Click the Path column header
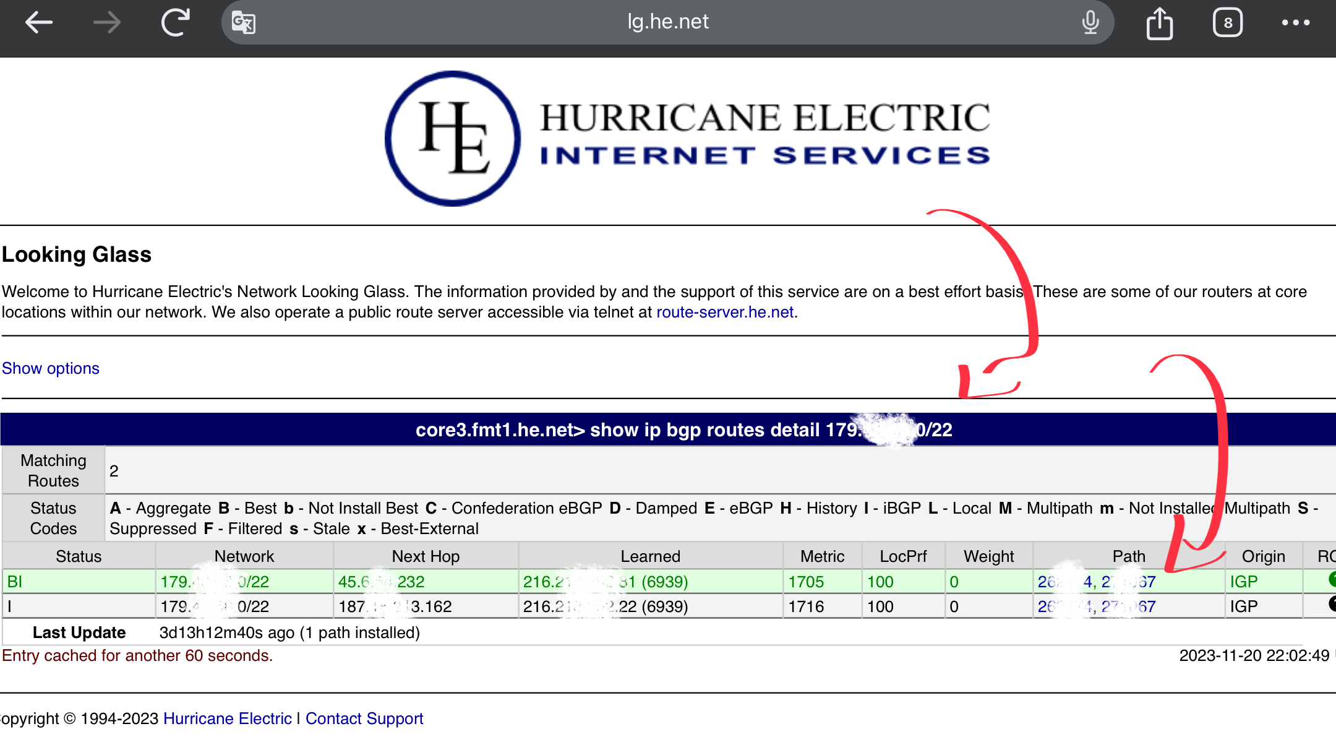The width and height of the screenshot is (1336, 742). 1129,556
